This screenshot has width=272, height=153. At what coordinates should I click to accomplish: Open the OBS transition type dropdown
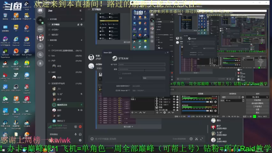(x=231, y=97)
